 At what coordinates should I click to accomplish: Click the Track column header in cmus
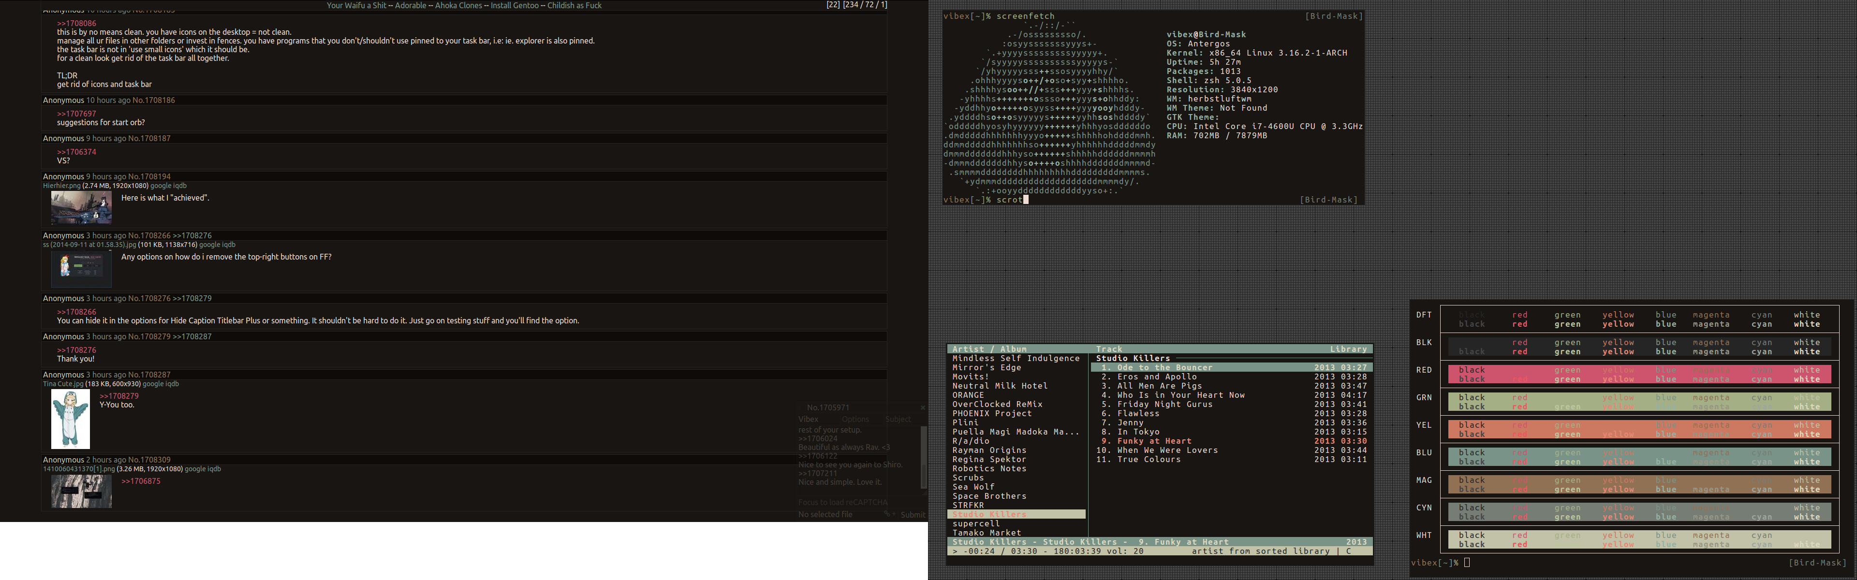tap(1109, 349)
